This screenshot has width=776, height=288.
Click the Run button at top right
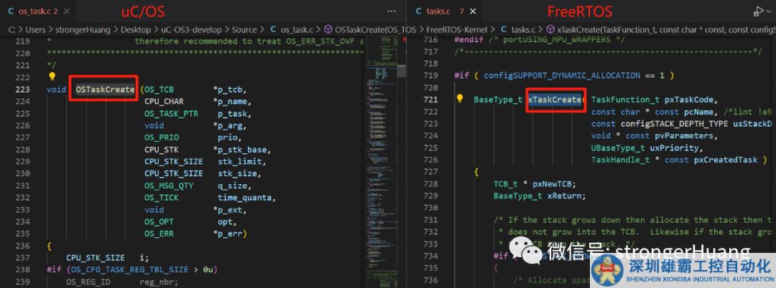pyautogui.click(x=759, y=11)
